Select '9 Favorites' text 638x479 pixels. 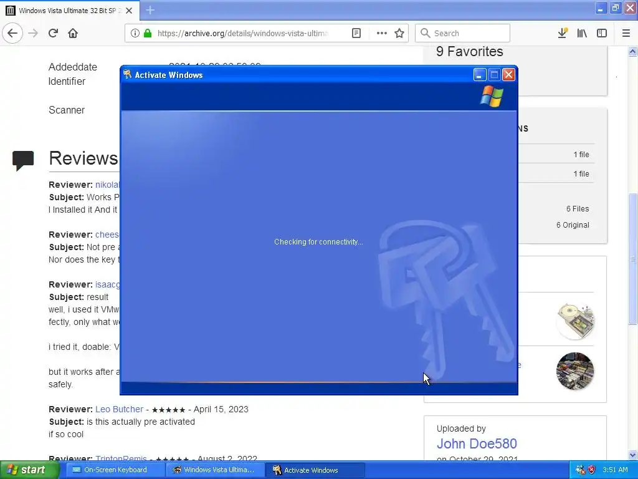pos(470,51)
